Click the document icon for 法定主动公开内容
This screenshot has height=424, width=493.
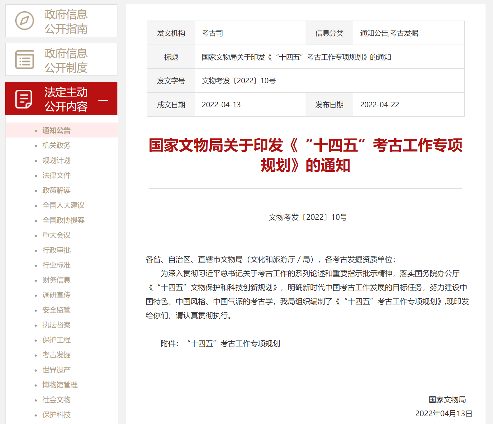pos(24,99)
